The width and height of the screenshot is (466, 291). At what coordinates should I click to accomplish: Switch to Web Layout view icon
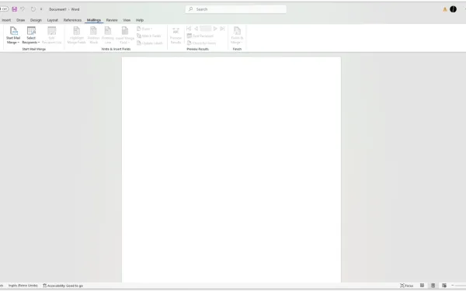pyautogui.click(x=444, y=286)
